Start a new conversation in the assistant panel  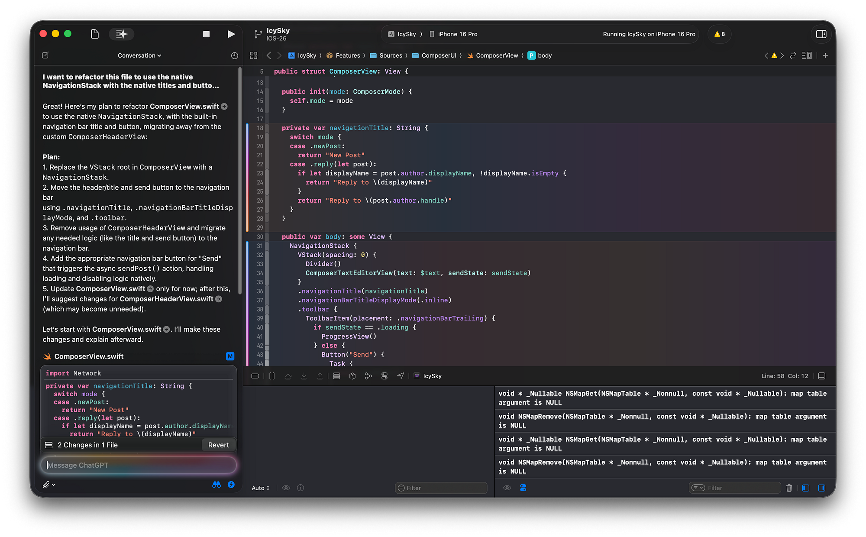point(45,55)
